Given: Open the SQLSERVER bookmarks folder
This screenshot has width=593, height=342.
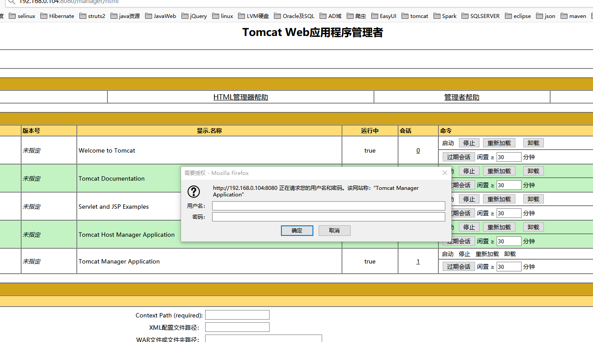Looking at the screenshot, I should (x=481, y=16).
